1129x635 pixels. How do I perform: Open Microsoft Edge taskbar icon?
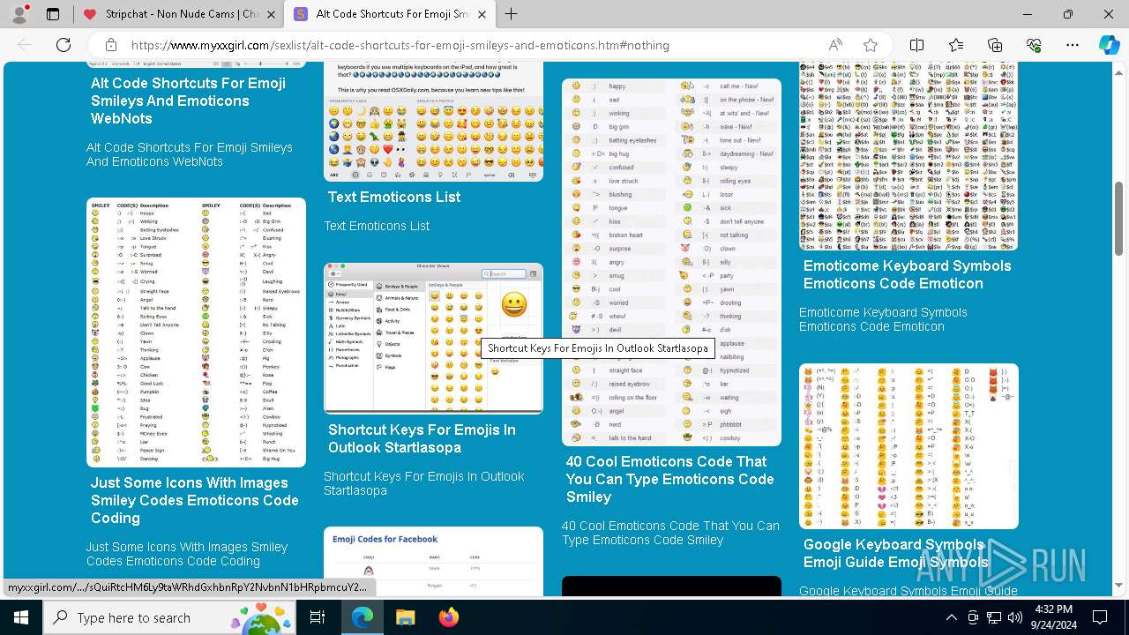(x=363, y=617)
